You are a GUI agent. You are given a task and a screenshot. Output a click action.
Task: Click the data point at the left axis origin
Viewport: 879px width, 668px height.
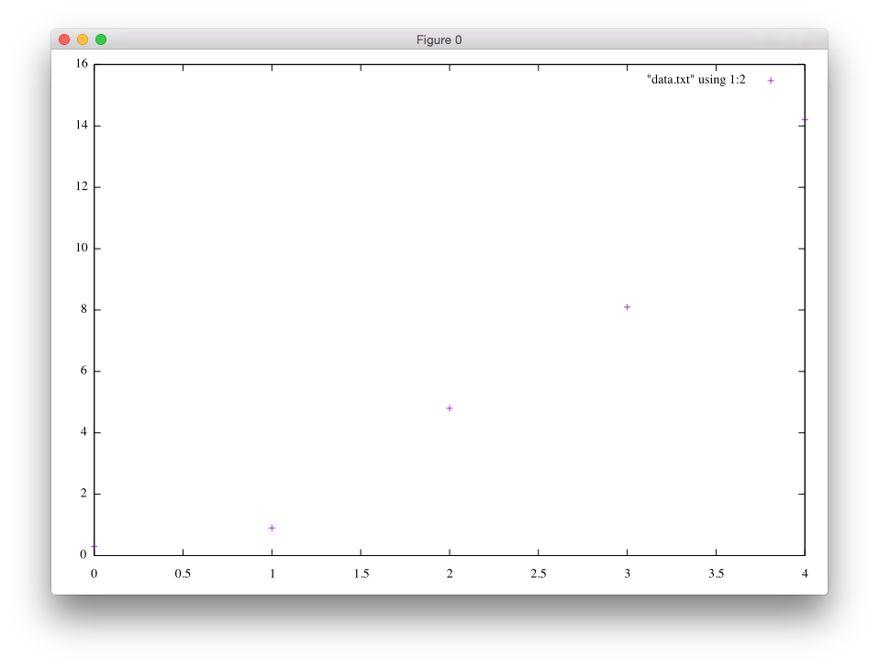[95, 546]
